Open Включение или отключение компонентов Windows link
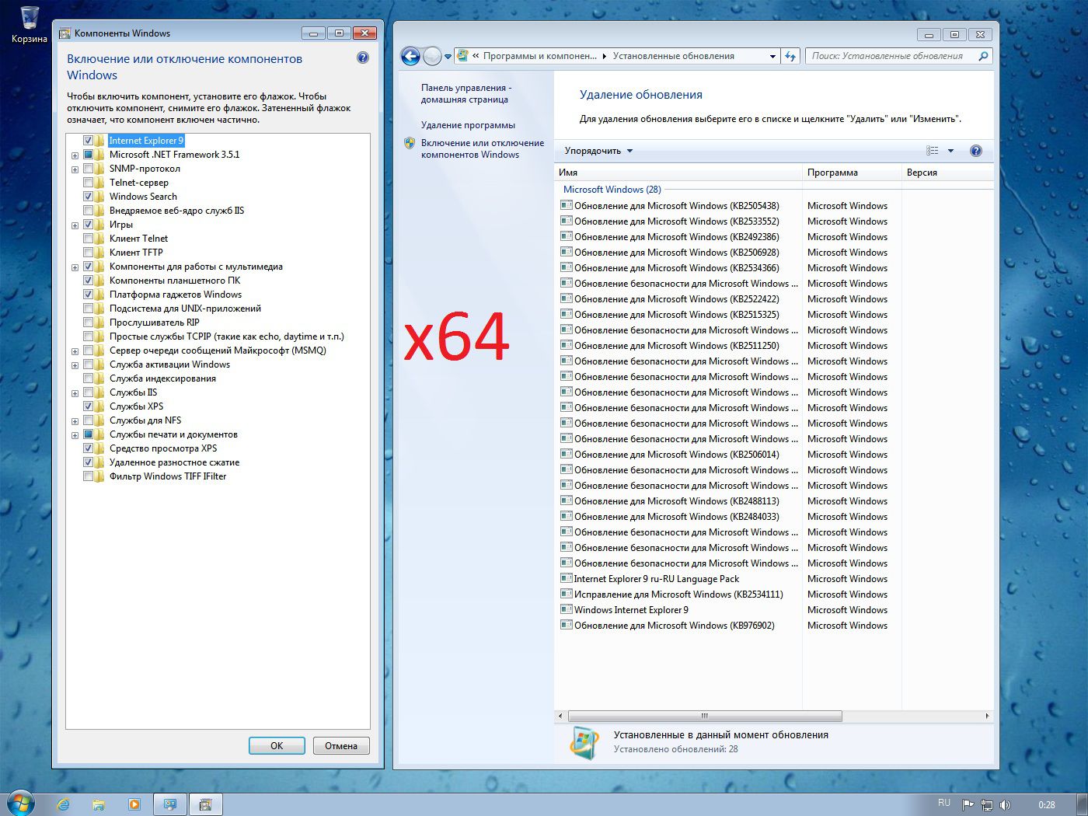This screenshot has width=1088, height=816. (483, 149)
